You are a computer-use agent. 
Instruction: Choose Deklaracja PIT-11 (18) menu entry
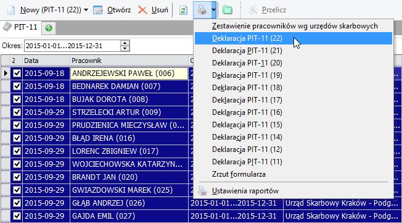pos(293,88)
